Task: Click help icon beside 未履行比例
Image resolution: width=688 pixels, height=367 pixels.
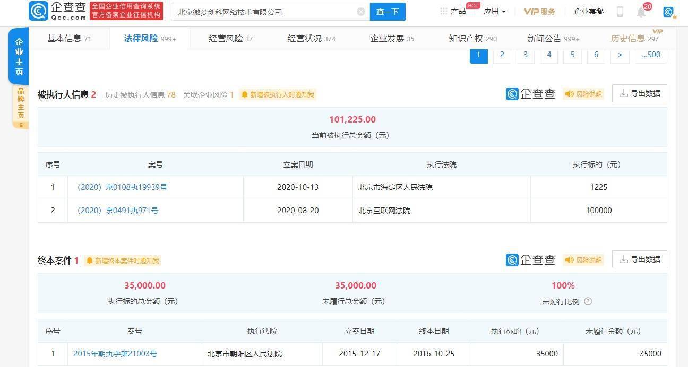Action: pyautogui.click(x=588, y=301)
